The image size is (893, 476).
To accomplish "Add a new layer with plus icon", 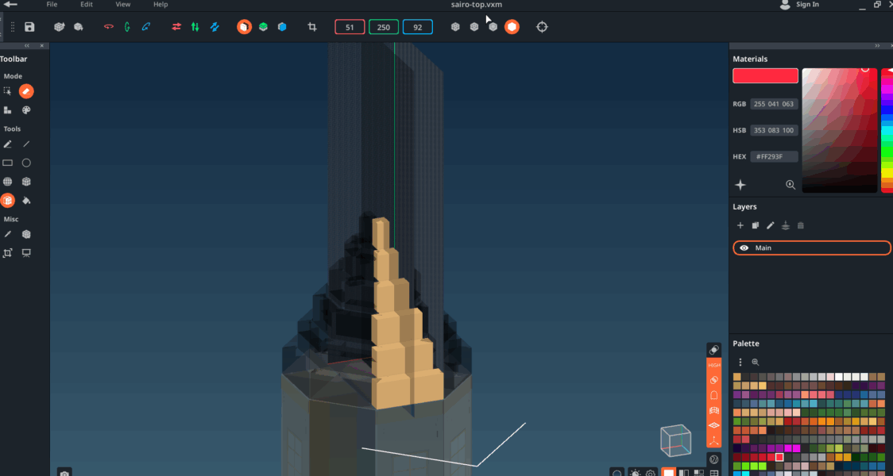I will (x=740, y=226).
